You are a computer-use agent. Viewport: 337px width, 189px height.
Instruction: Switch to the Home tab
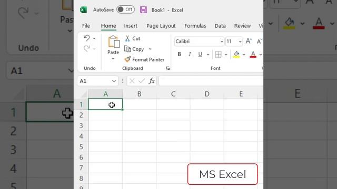(x=108, y=26)
